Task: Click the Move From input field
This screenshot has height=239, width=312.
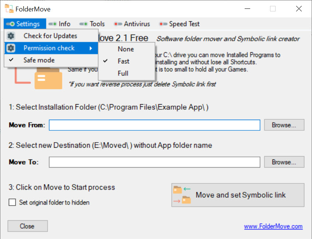Action: pyautogui.click(x=155, y=125)
